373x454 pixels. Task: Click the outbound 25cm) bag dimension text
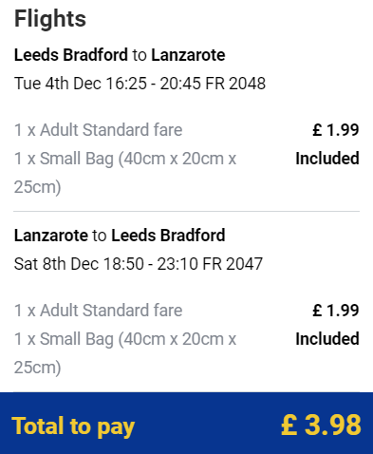pos(37,187)
